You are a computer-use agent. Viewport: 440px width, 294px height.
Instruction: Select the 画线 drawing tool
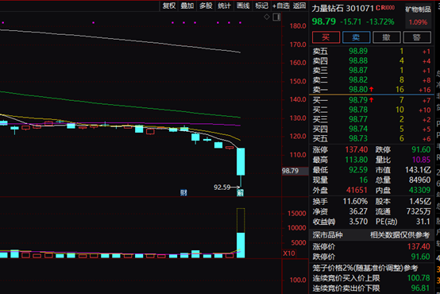pos(243,6)
